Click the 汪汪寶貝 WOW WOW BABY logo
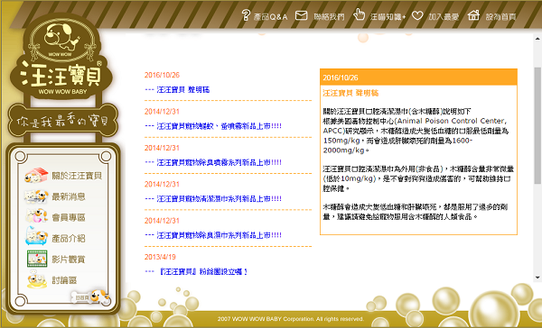 click(61, 57)
